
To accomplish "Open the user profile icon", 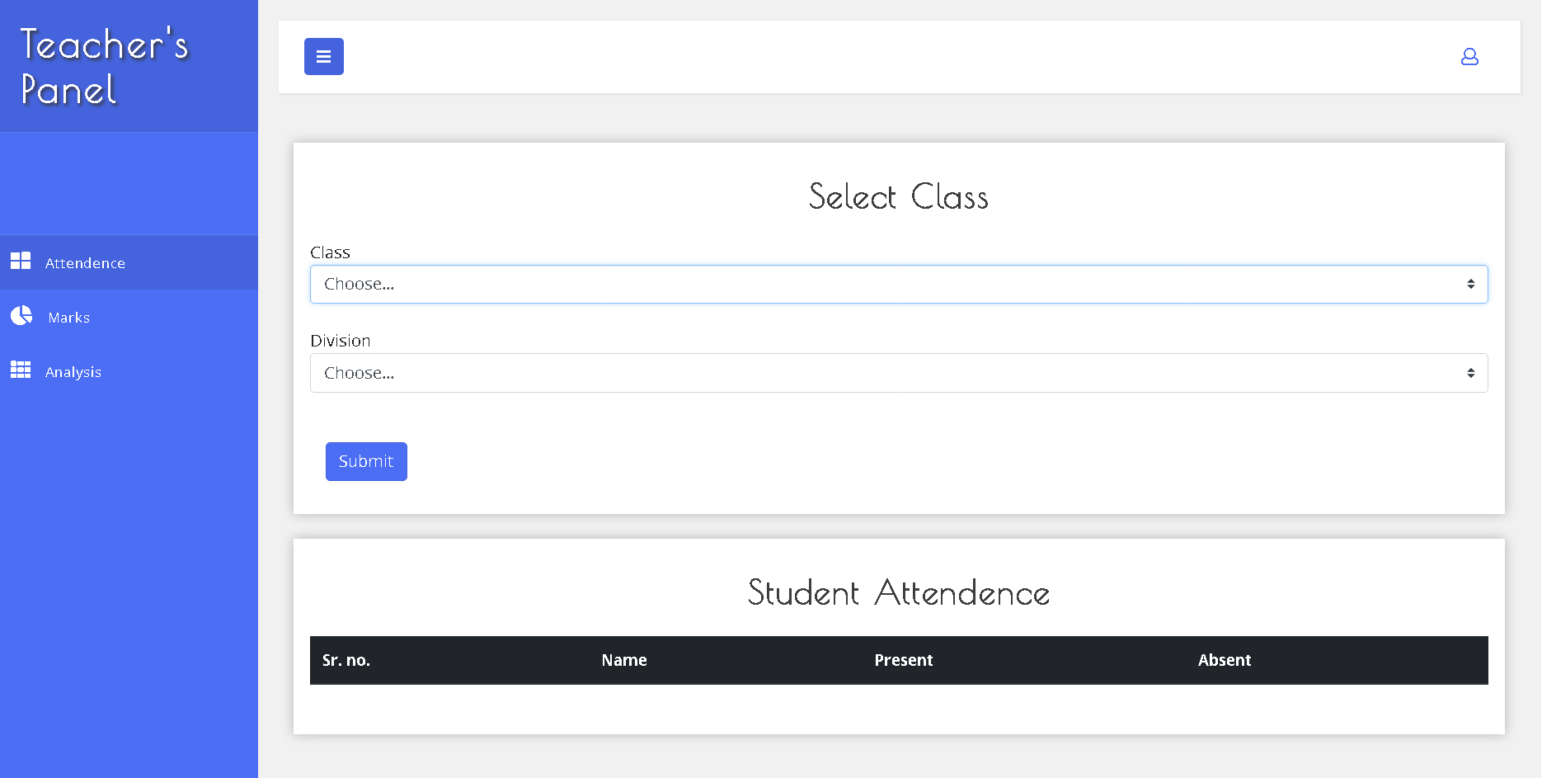I will [x=1469, y=56].
